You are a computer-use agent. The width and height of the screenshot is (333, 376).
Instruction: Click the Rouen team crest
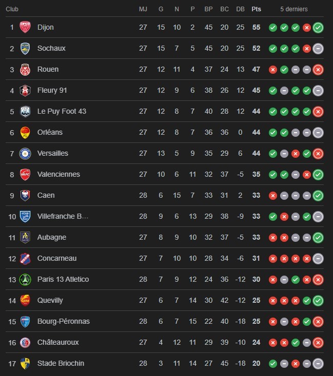point(25,69)
